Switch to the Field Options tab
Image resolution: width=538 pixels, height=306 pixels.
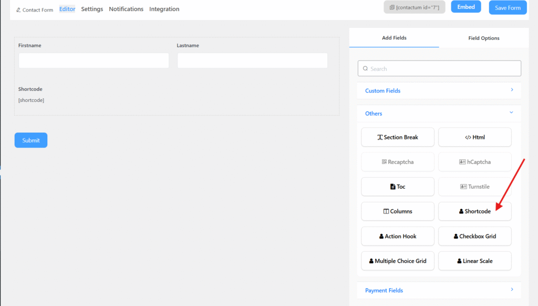point(483,38)
